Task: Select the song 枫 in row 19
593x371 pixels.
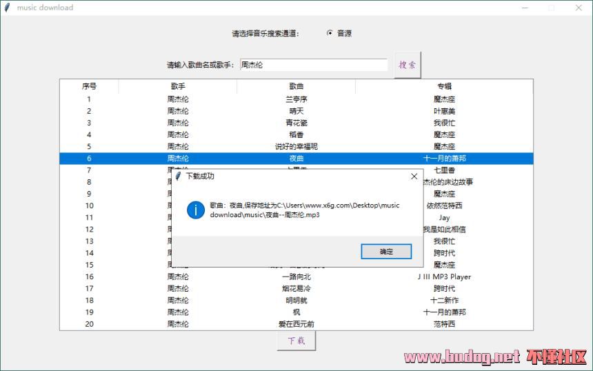Action: pyautogui.click(x=296, y=312)
